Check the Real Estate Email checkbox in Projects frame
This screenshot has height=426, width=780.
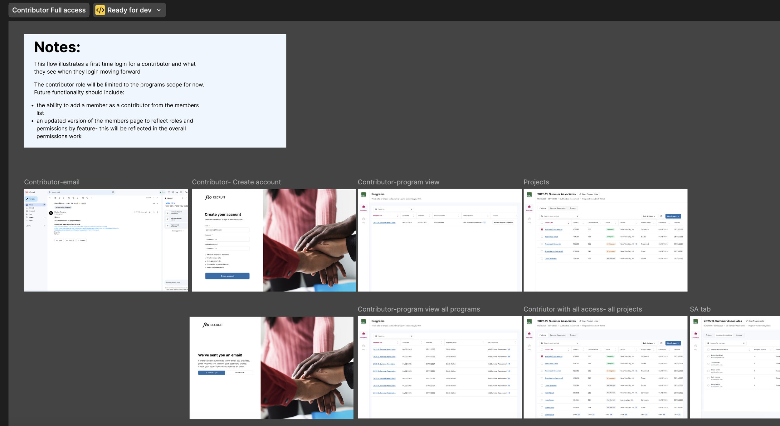[542, 237]
